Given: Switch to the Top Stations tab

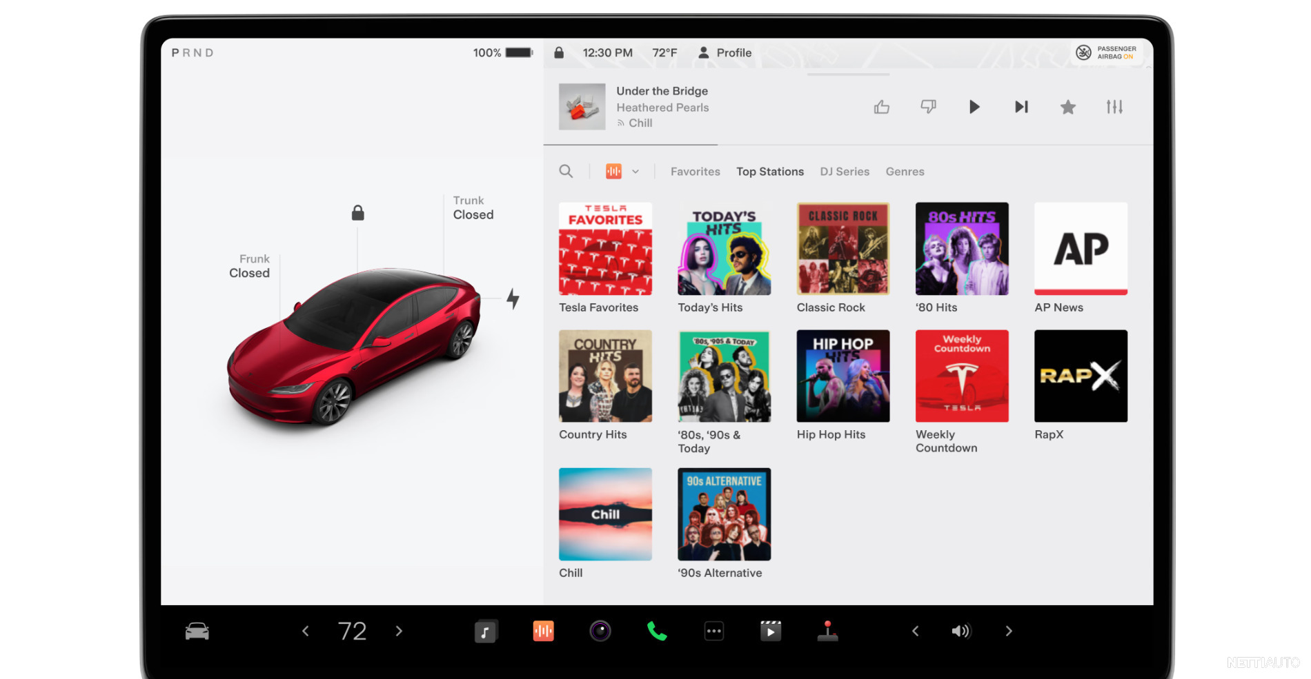Looking at the screenshot, I should pos(770,172).
